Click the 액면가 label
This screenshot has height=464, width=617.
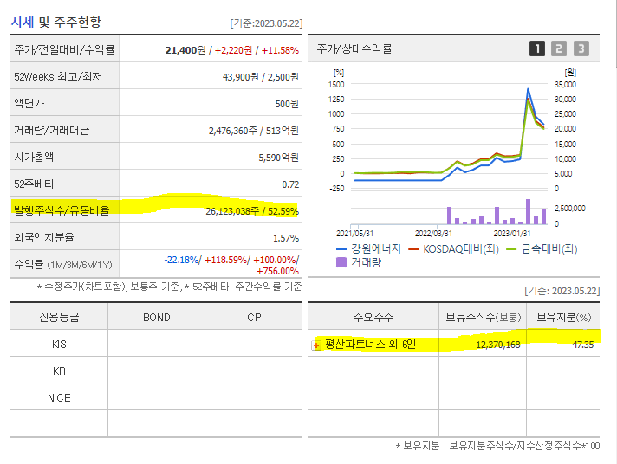point(29,103)
